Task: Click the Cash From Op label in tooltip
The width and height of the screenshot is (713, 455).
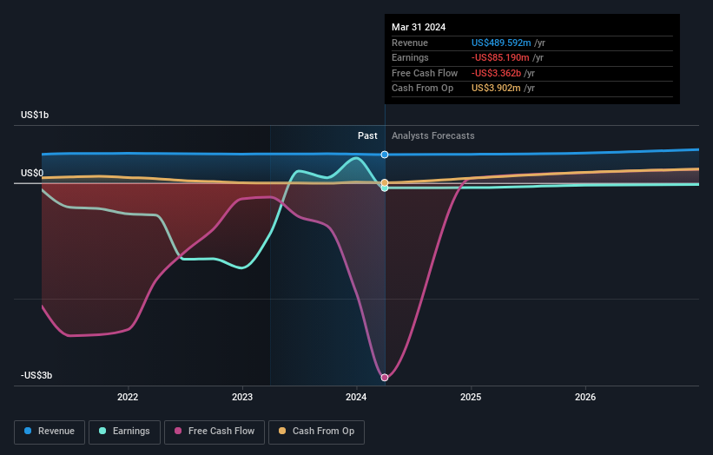Action: (x=422, y=89)
